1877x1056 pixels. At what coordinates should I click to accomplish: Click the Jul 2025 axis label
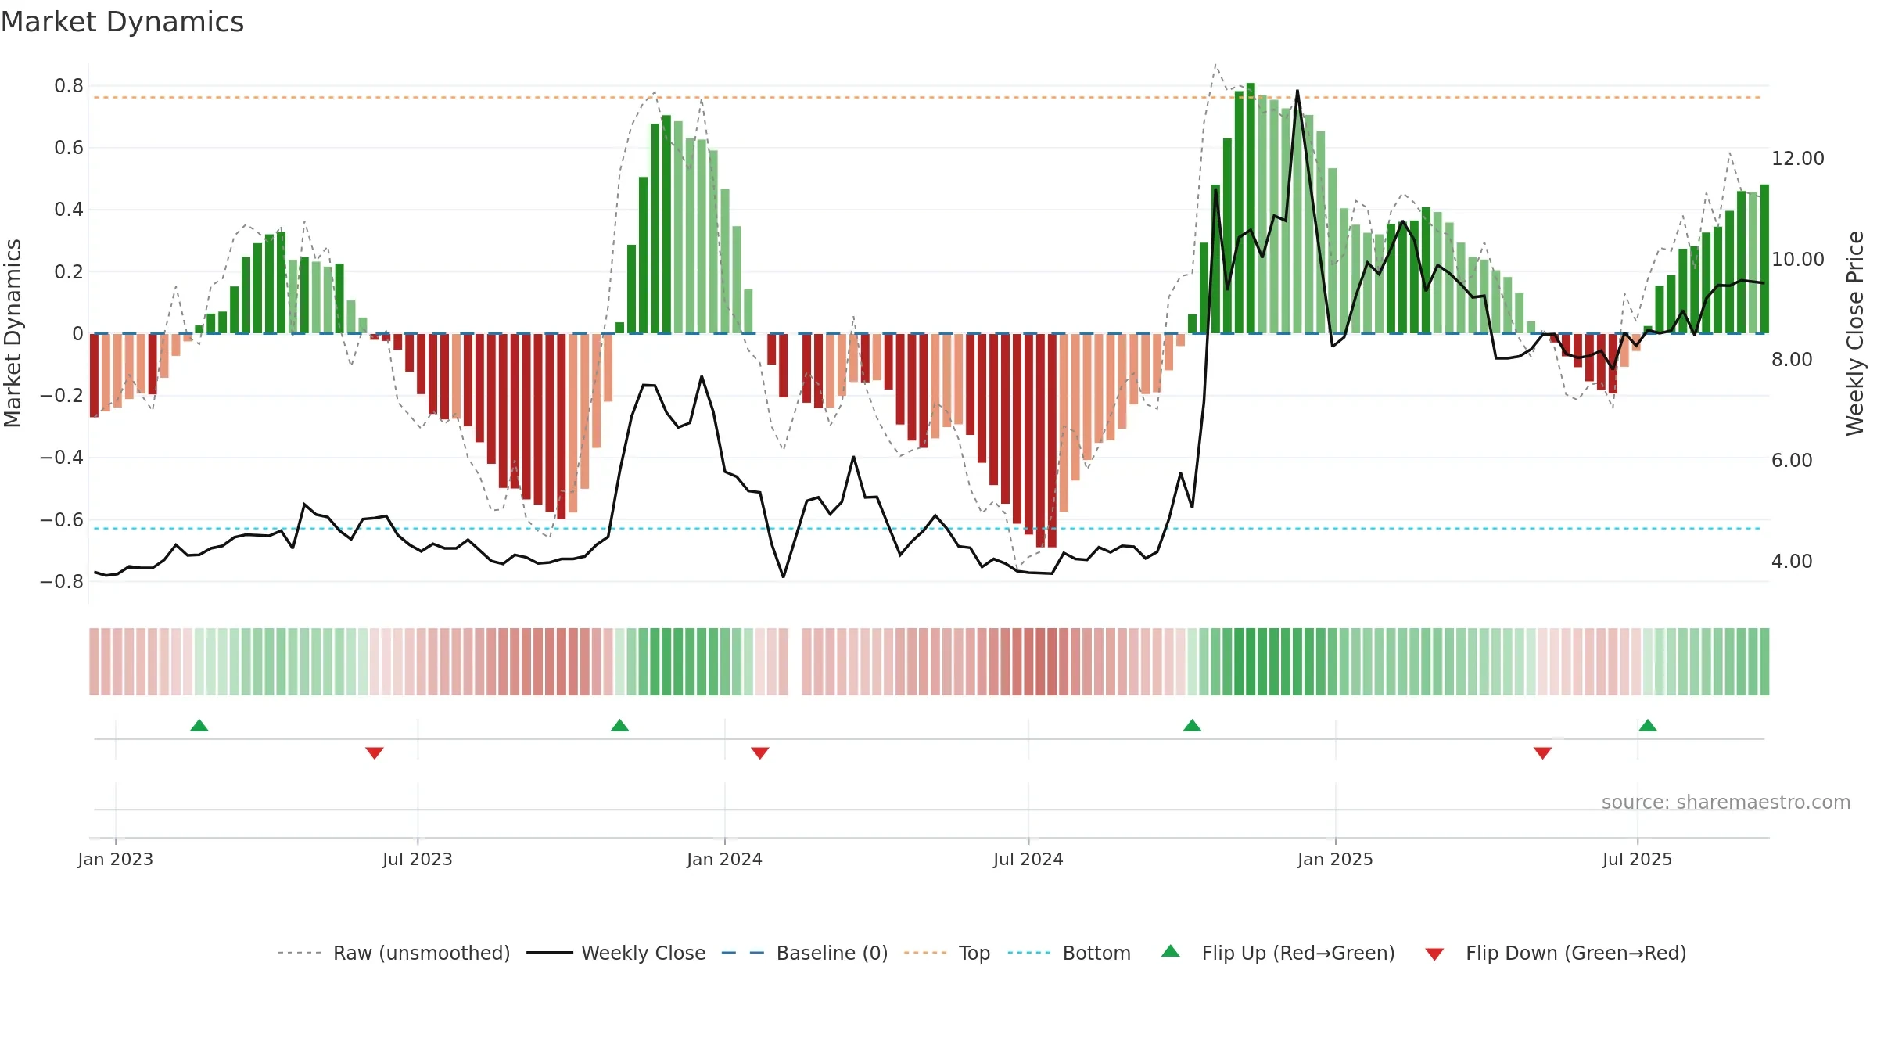click(x=1638, y=859)
